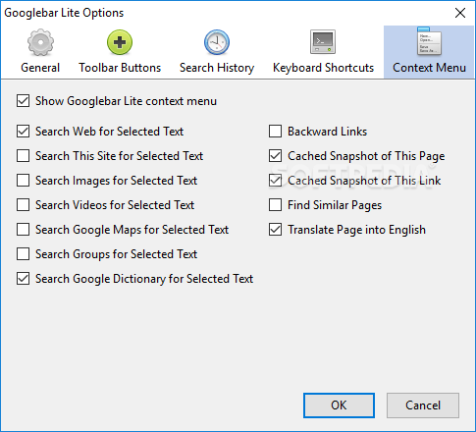Close the Googlebar Lite Options dialog

point(460,13)
